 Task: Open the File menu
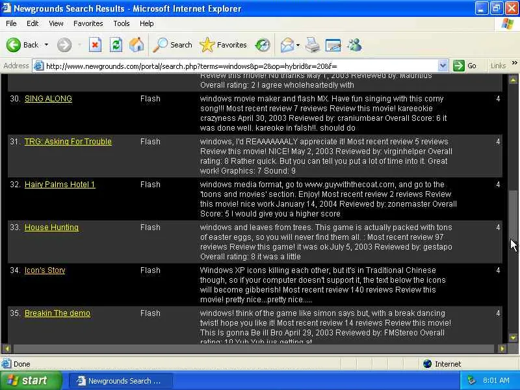tap(11, 23)
